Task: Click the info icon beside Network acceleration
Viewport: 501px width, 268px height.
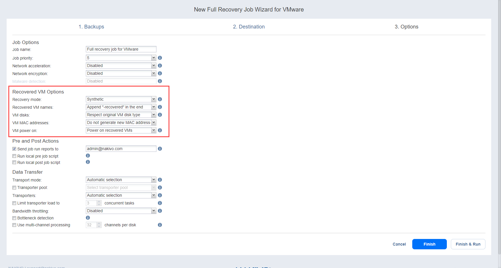Action: click(160, 66)
